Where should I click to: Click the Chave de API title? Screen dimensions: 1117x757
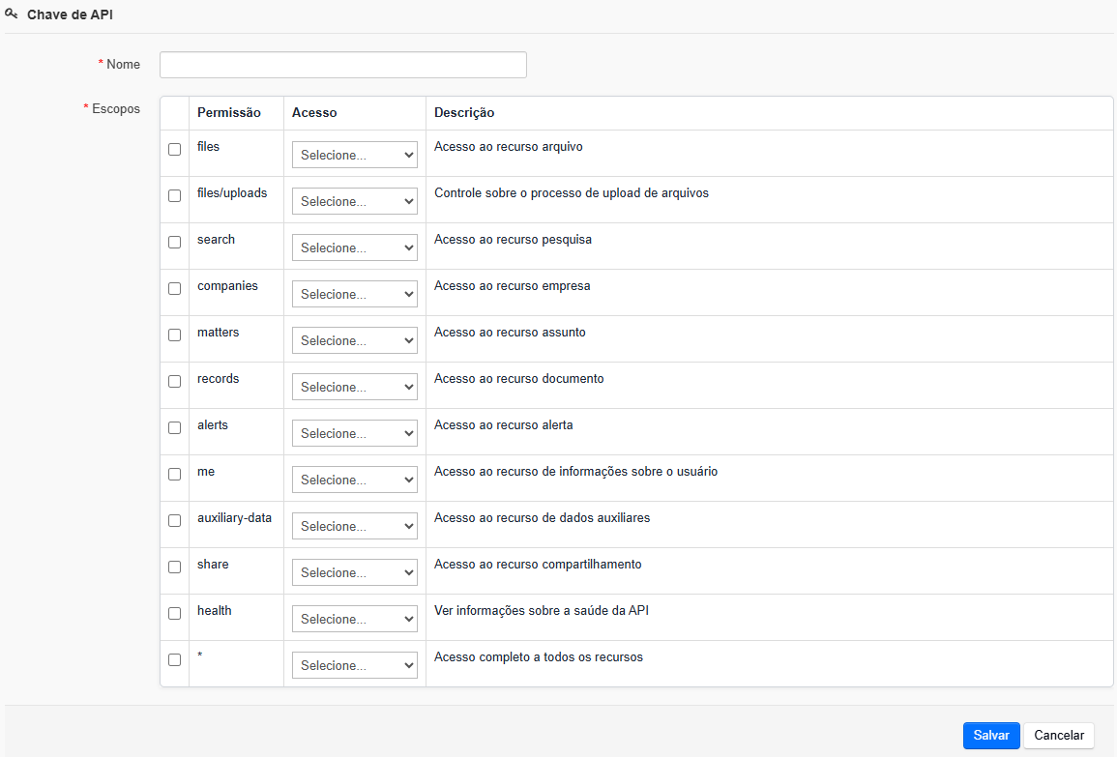[x=70, y=15]
